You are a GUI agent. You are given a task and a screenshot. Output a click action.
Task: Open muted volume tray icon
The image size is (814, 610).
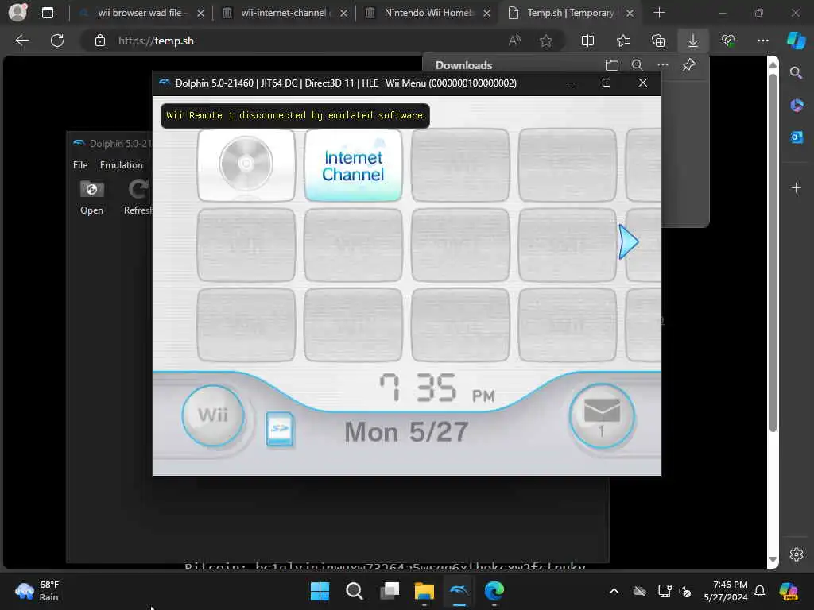(685, 591)
